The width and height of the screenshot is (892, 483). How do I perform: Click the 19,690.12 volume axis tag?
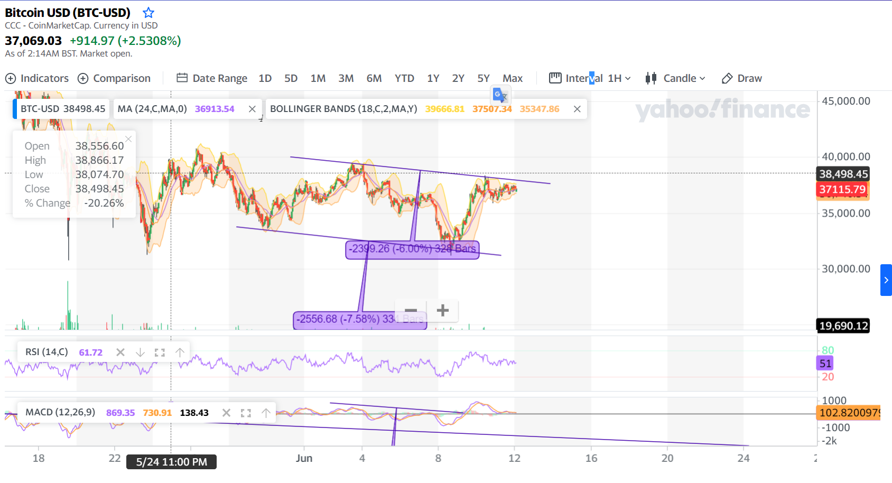[843, 326]
